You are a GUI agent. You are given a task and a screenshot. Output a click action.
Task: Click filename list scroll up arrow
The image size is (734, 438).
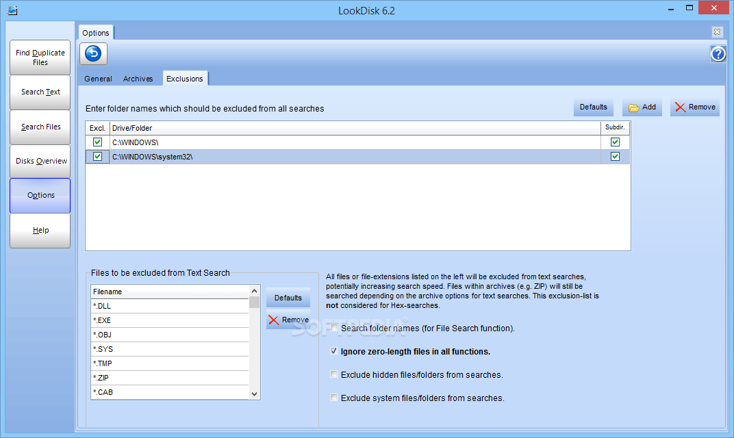tap(254, 291)
